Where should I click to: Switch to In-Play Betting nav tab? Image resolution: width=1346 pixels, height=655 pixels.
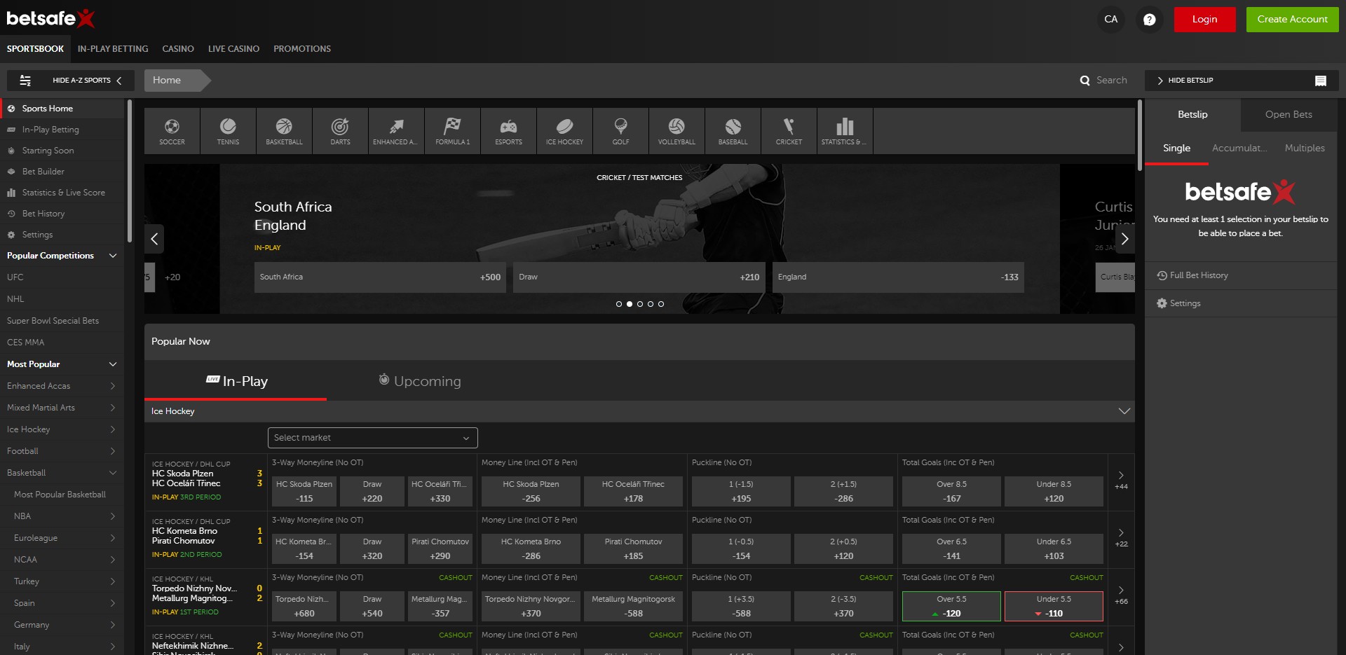coord(113,49)
